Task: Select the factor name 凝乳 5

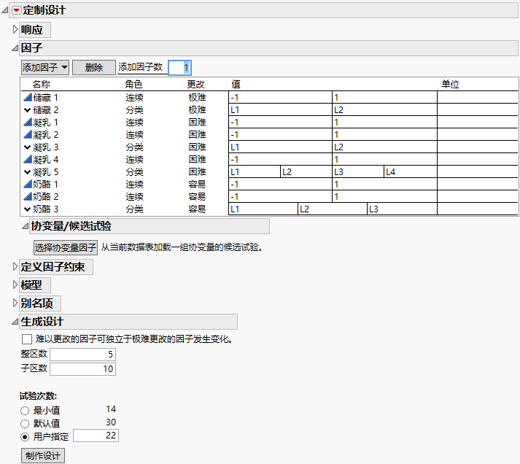Action: (x=45, y=171)
